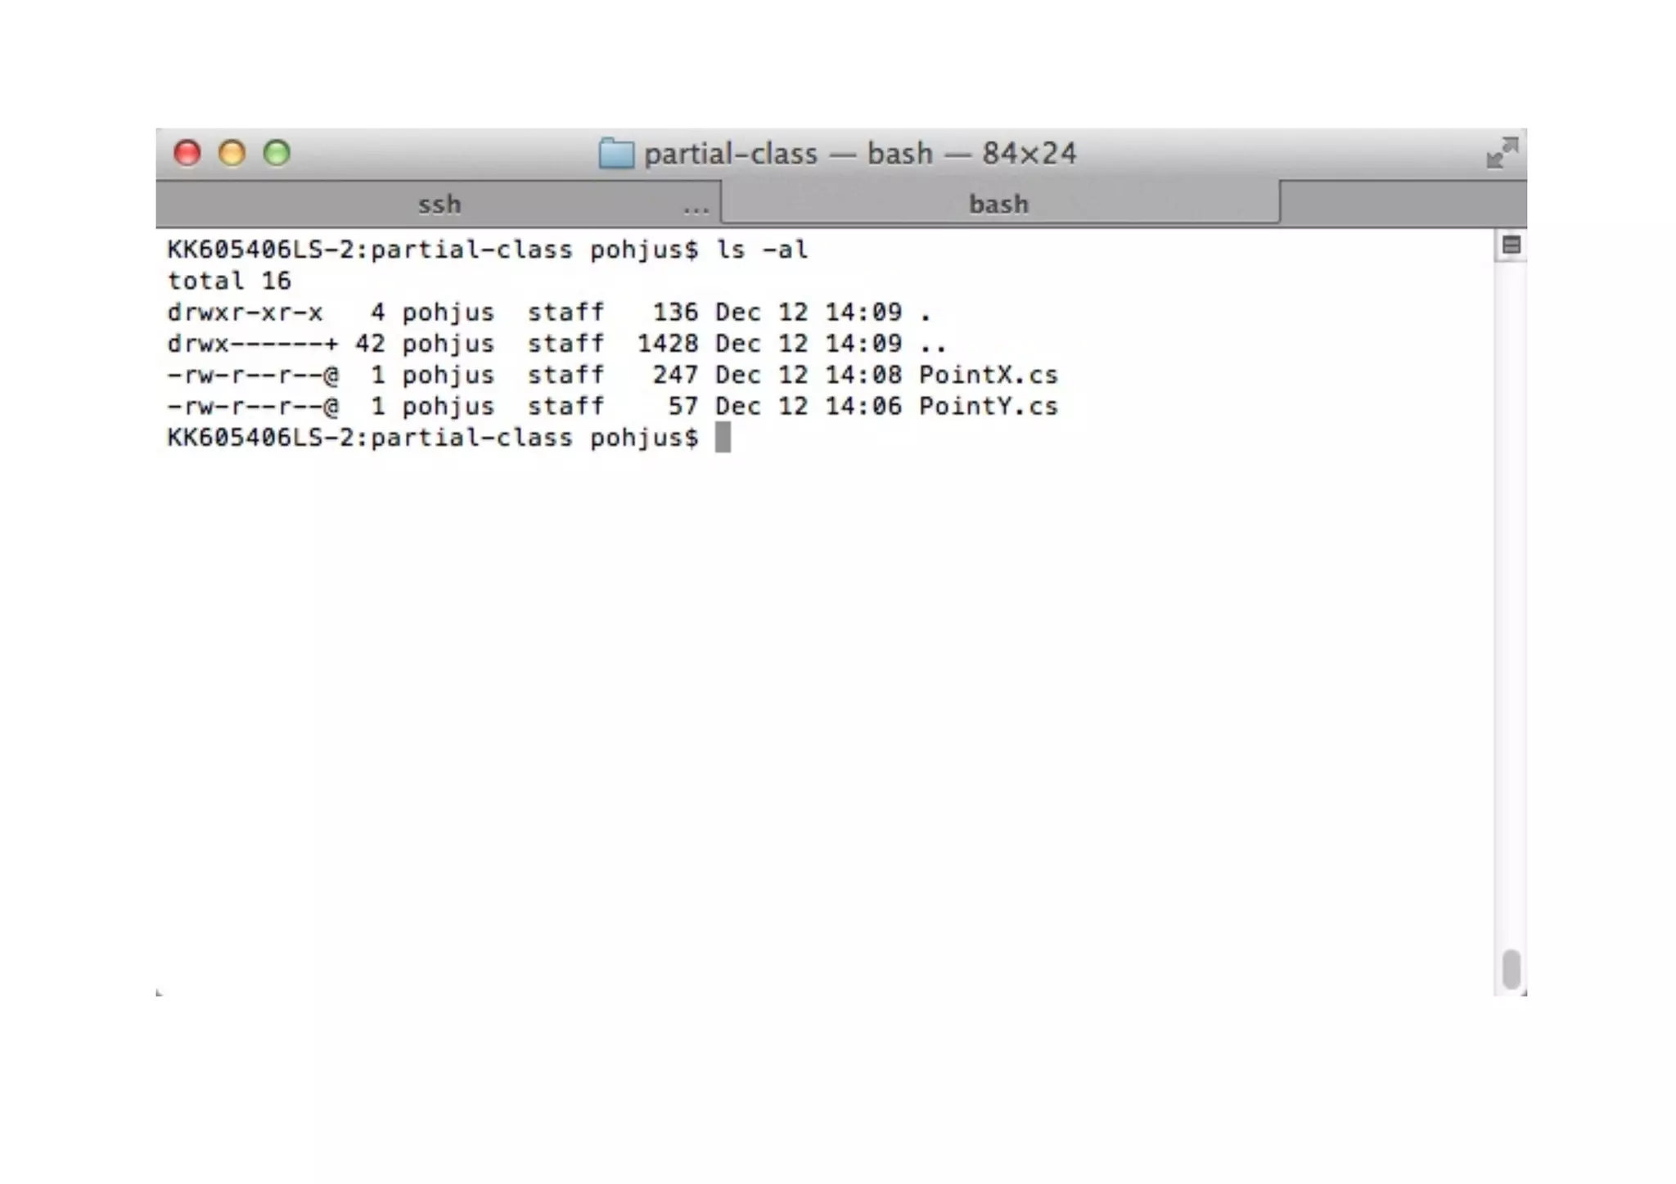Screen dimensions: 1676x1184
Task: Click the ellipsis indicator on the ssh tab
Action: (x=696, y=209)
